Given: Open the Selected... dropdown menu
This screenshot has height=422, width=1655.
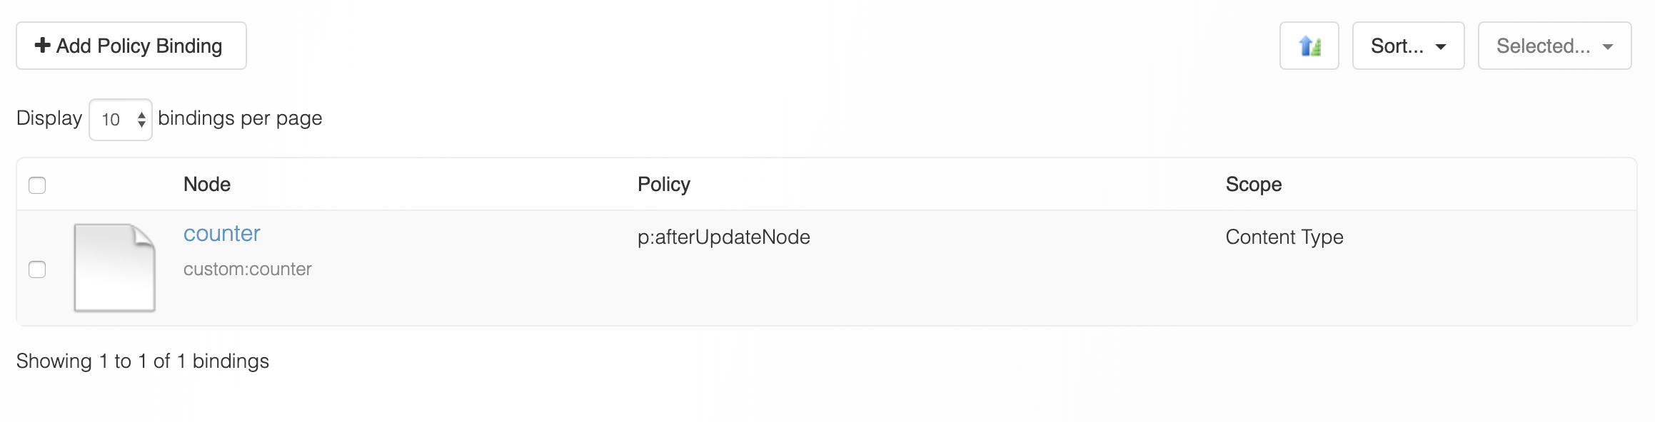Looking at the screenshot, I should point(1554,46).
